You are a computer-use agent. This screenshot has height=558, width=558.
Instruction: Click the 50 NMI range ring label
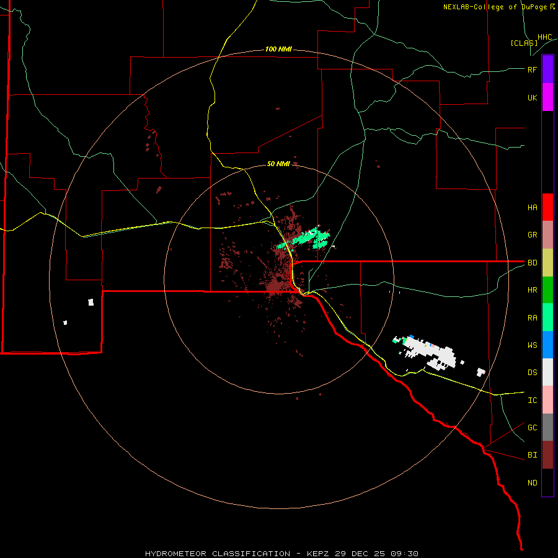[278, 164]
